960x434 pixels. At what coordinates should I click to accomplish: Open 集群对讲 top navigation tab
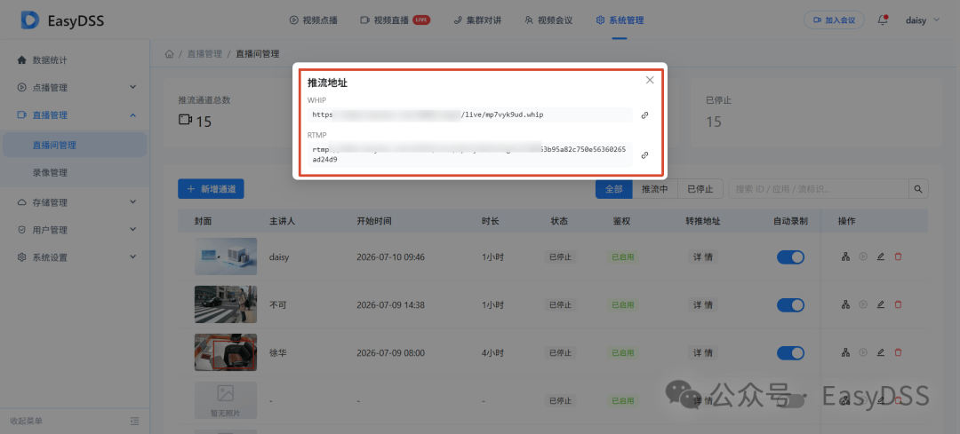[477, 20]
